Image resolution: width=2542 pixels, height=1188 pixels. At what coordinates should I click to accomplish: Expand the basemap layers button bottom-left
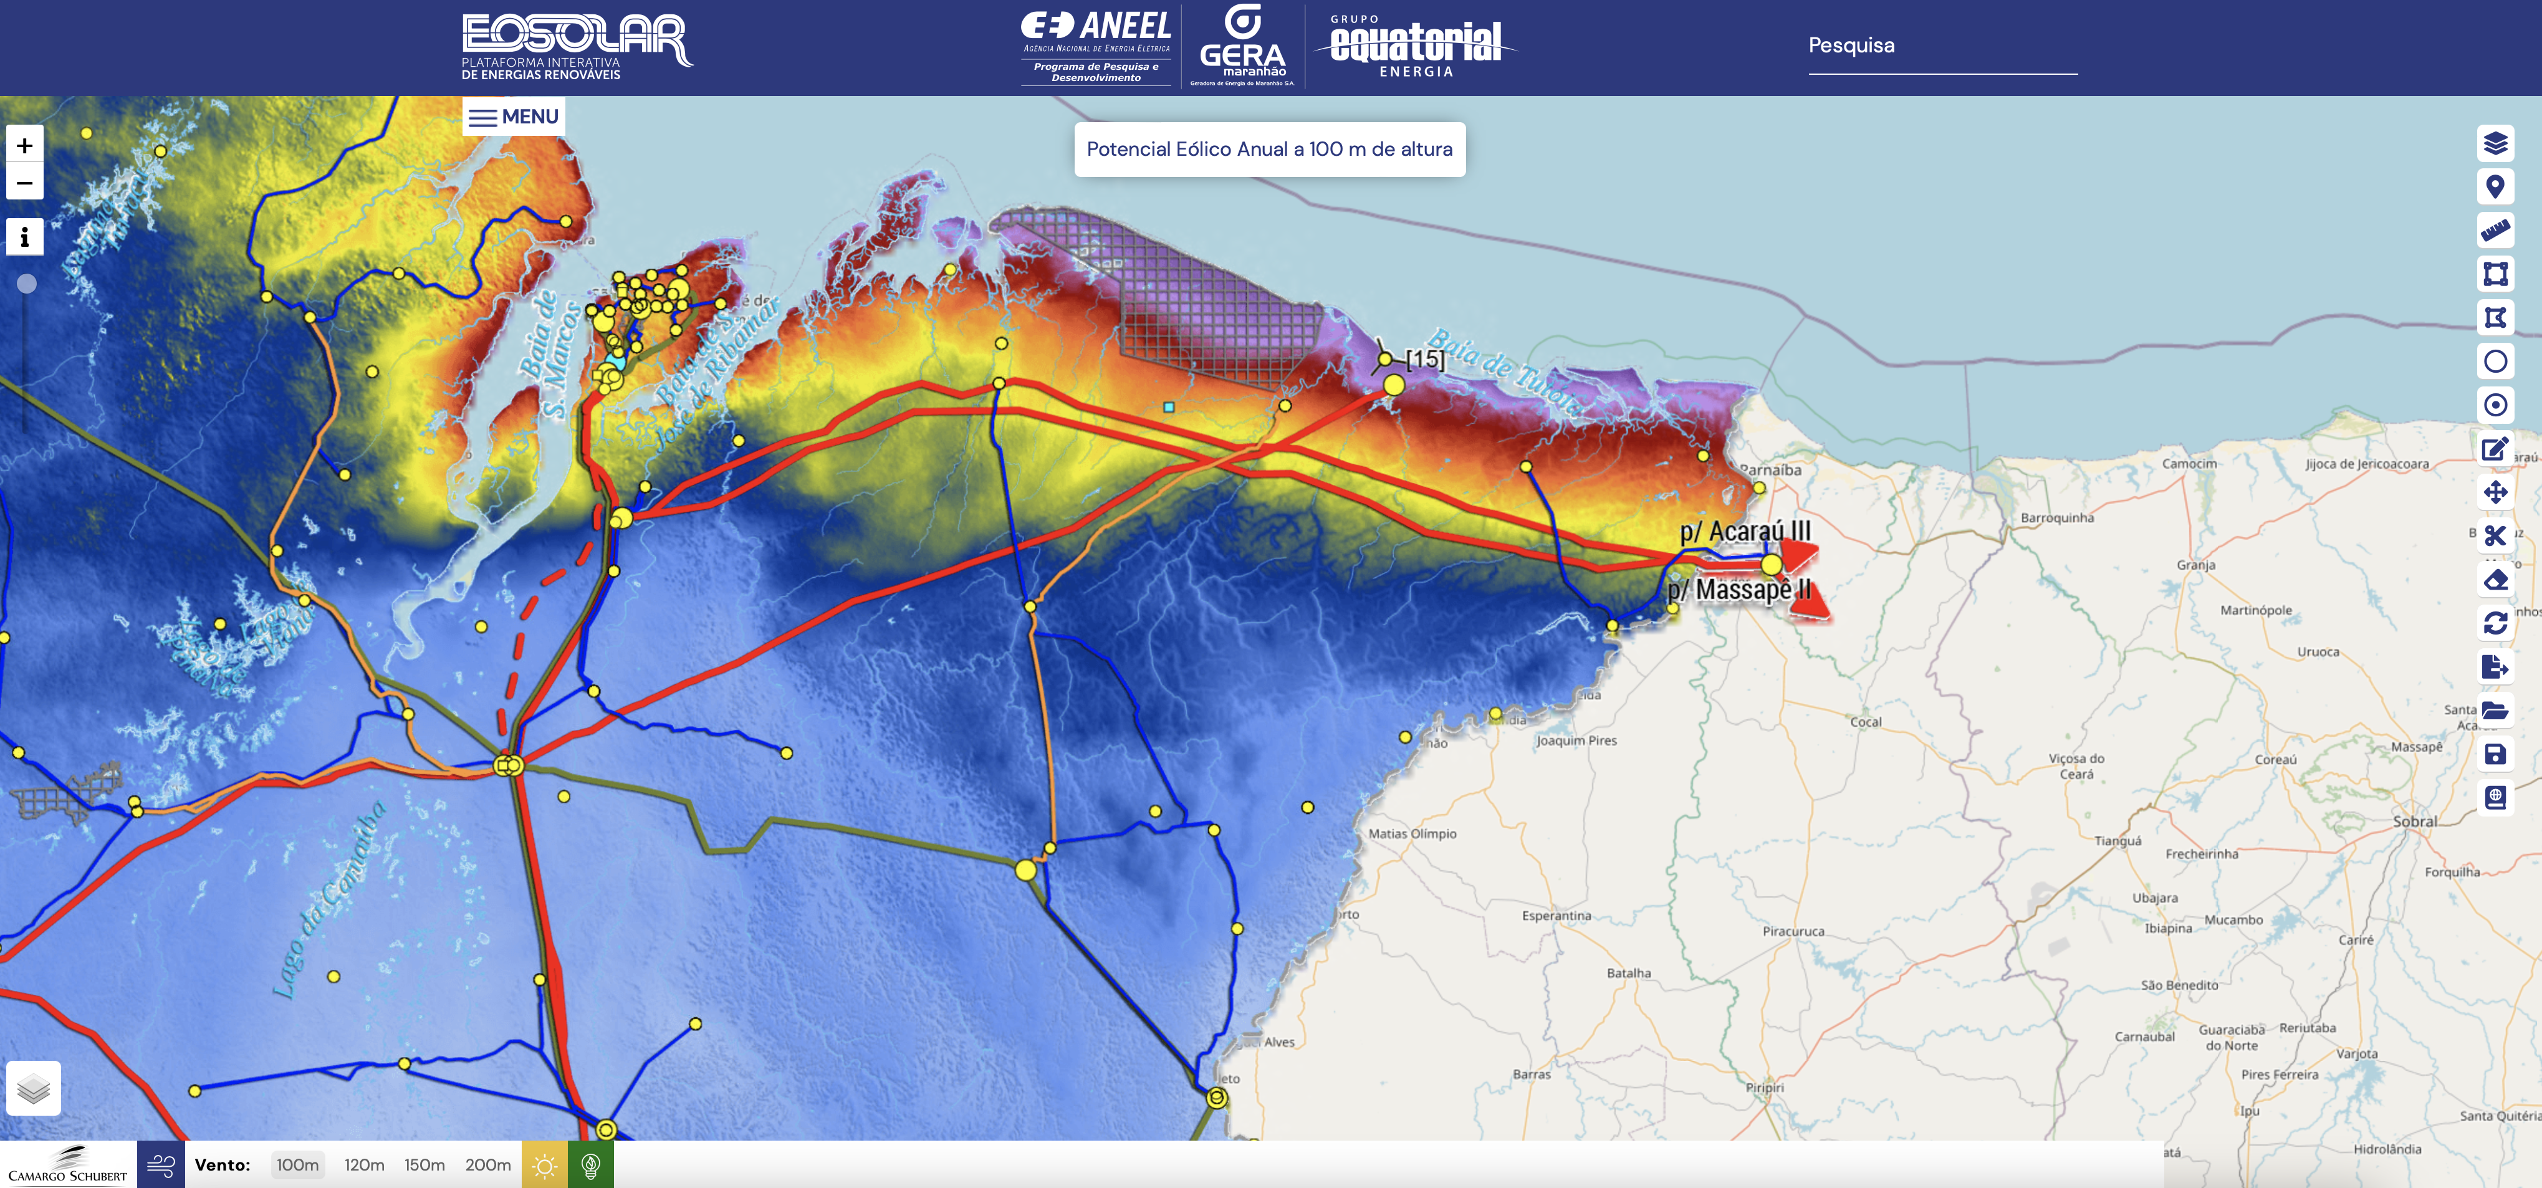[x=34, y=1088]
